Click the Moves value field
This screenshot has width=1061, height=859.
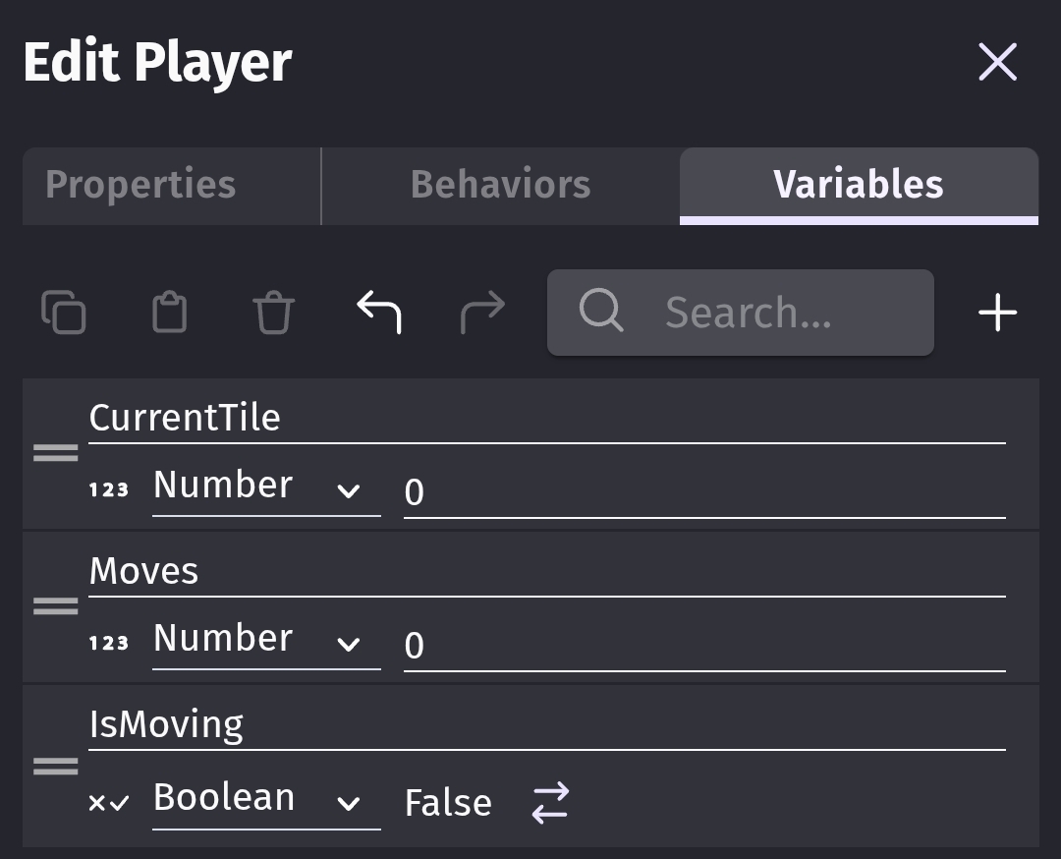click(703, 646)
